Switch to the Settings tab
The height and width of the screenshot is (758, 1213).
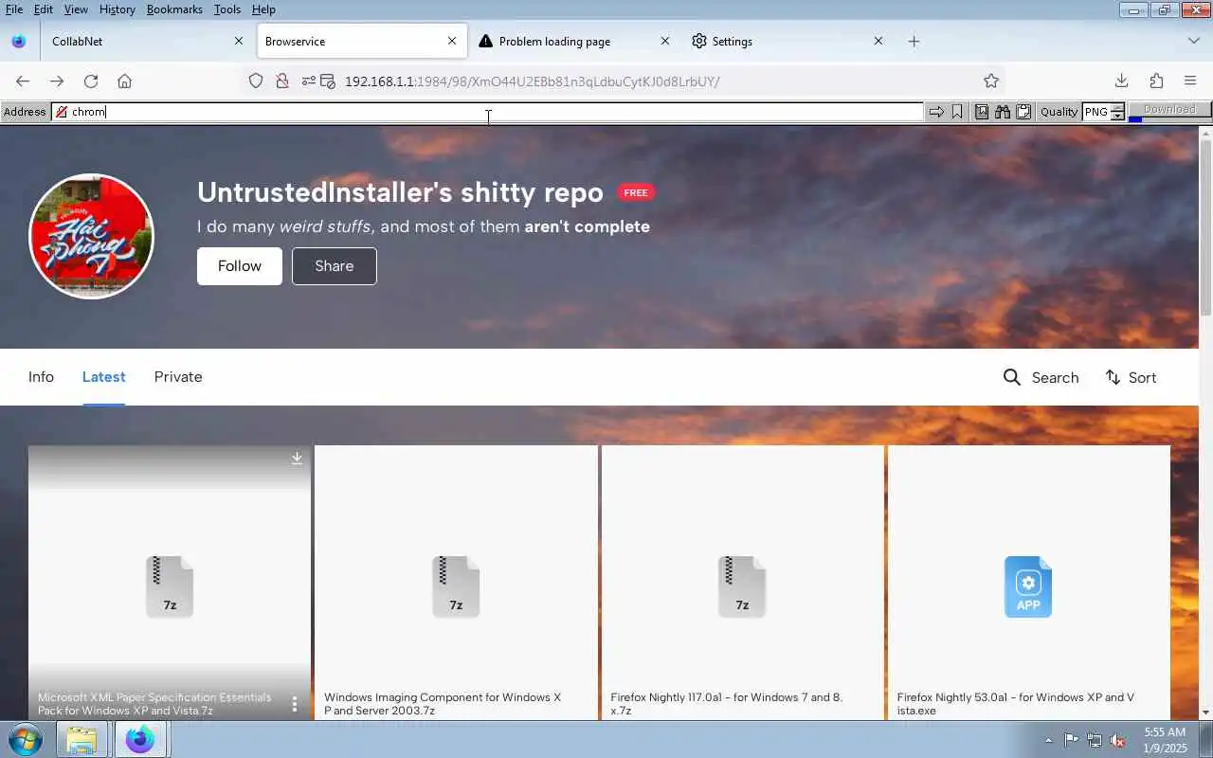tap(787, 42)
